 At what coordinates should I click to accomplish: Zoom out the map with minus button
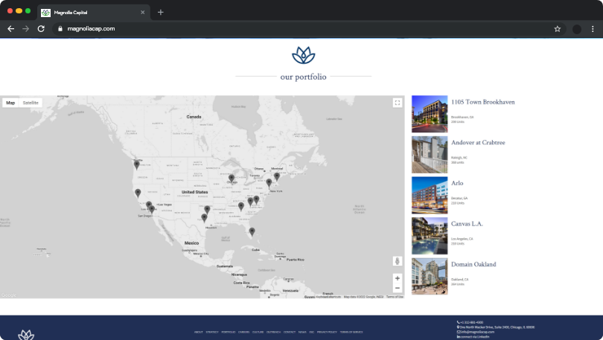coord(398,288)
